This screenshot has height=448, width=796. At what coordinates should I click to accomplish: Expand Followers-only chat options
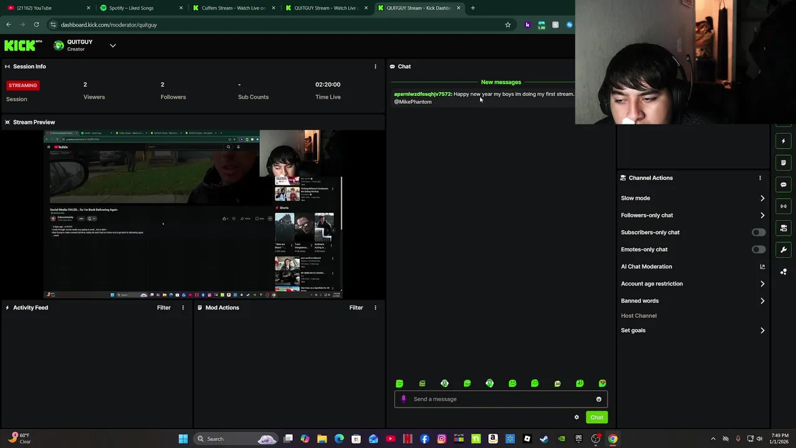click(762, 215)
